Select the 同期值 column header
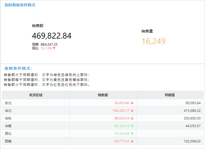The width and height of the screenshot is (205, 149). pos(170,95)
